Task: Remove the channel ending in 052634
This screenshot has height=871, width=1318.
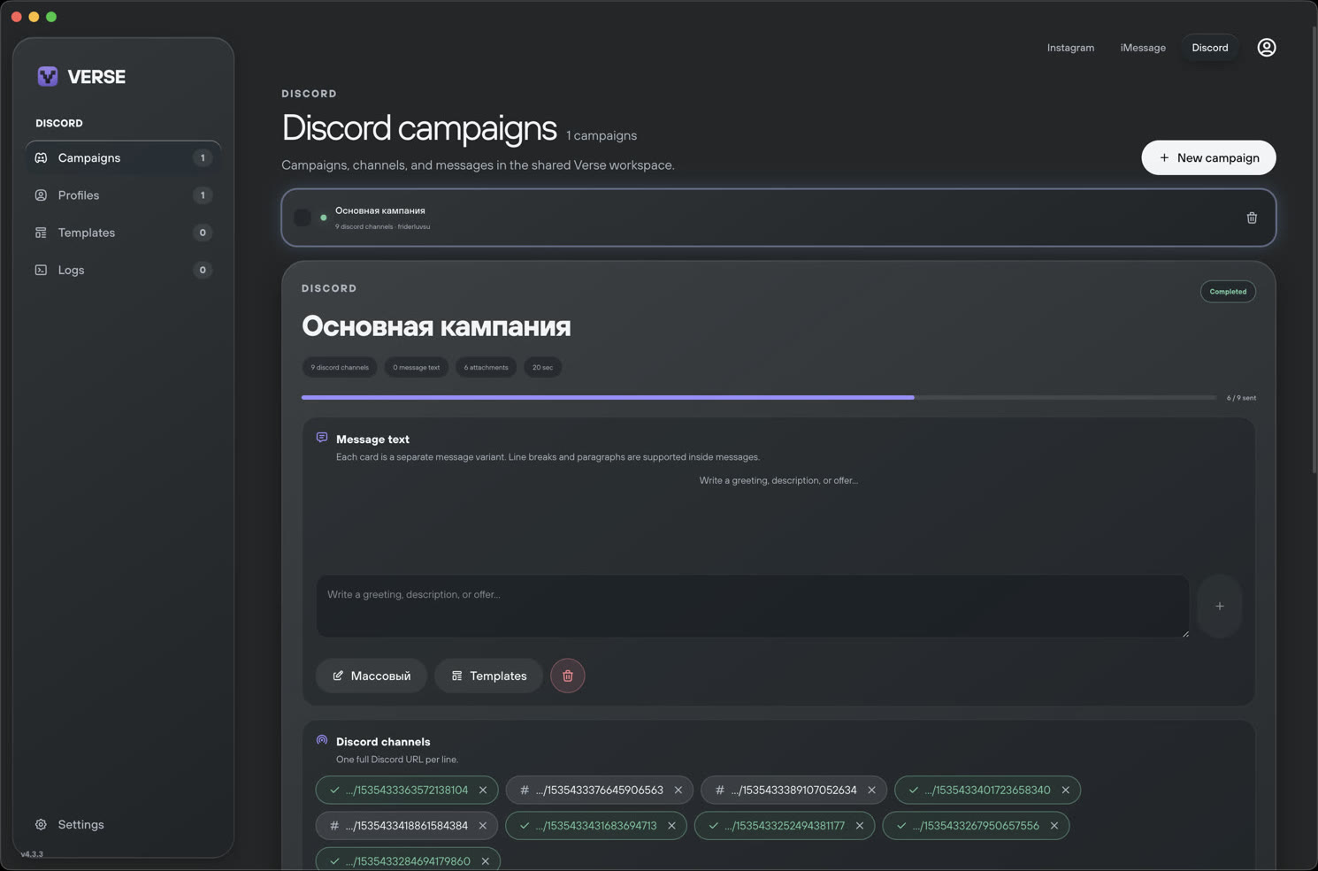Action: [871, 790]
